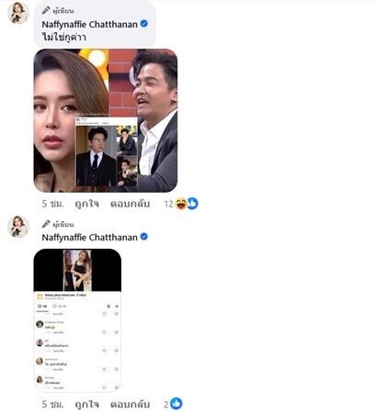The width and height of the screenshot is (375, 413).
Task: Reply to first comment via ตอบกลับ
Action: (x=131, y=204)
